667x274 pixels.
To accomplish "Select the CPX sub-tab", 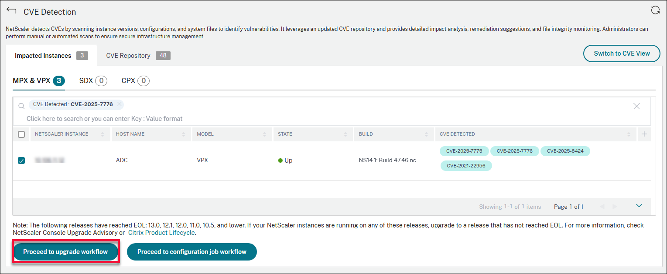I will click(135, 81).
